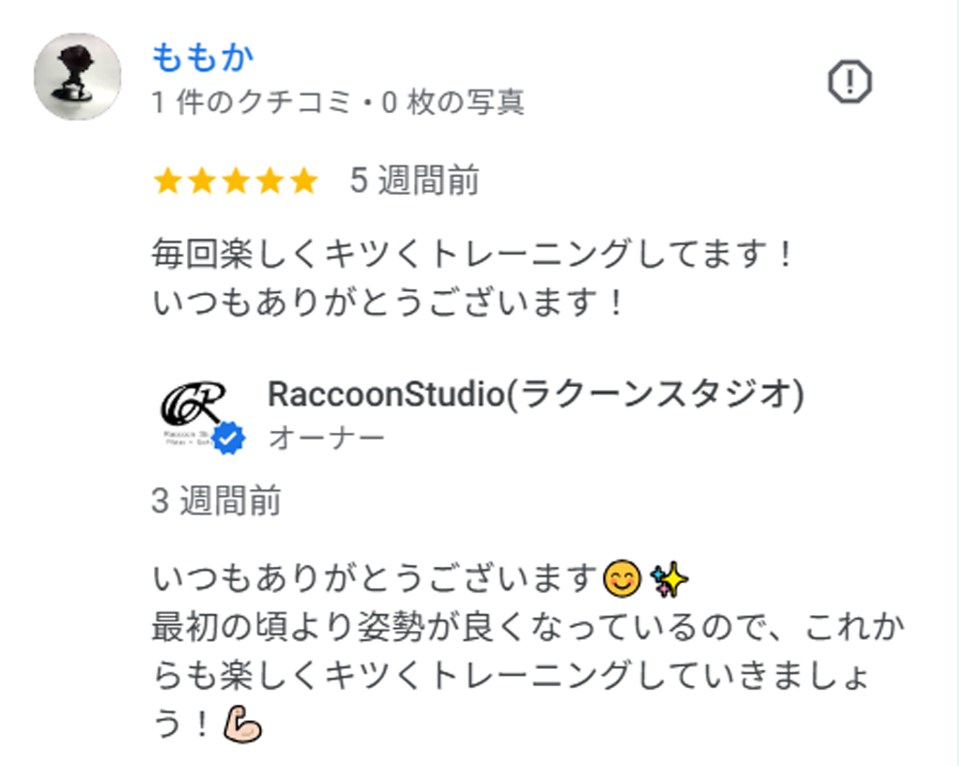The width and height of the screenshot is (959, 766).
Task: Click the fifth gold rating star
Action: pos(304,181)
